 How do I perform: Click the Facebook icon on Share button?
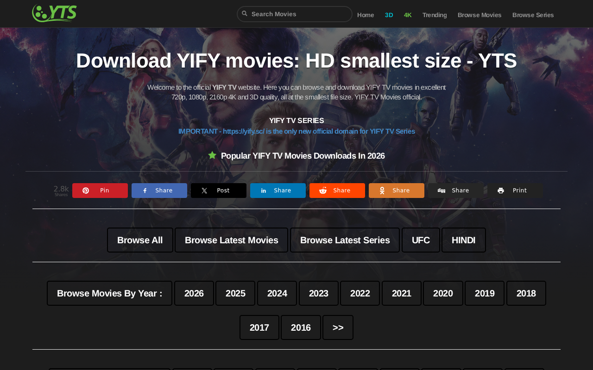pyautogui.click(x=145, y=191)
